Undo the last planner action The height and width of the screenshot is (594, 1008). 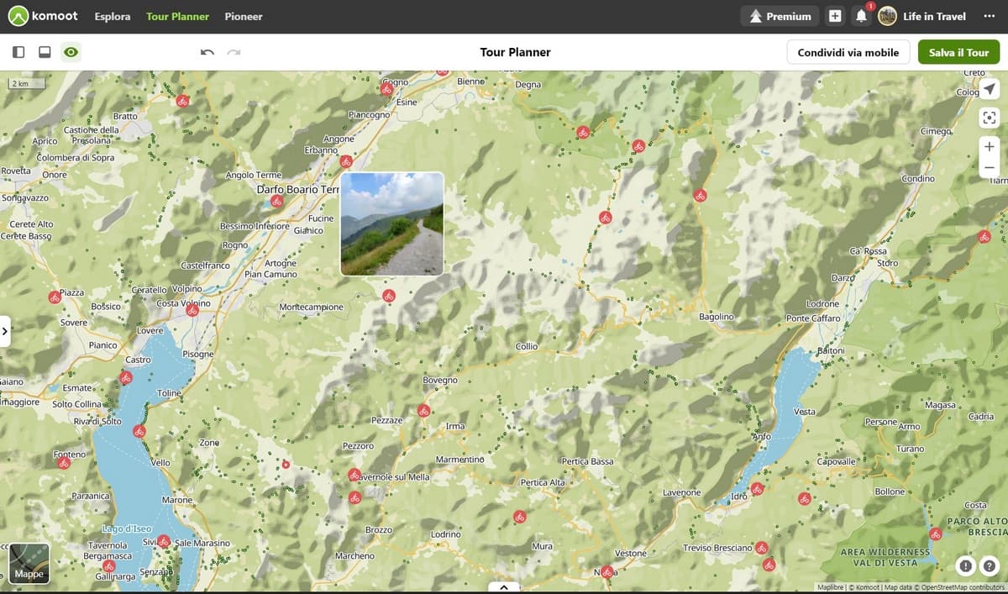[x=207, y=52]
